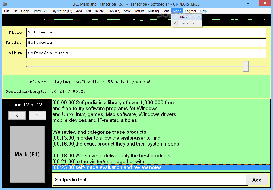Open the Missing menu
The height and width of the screenshot is (190, 273).
pos(153,11)
